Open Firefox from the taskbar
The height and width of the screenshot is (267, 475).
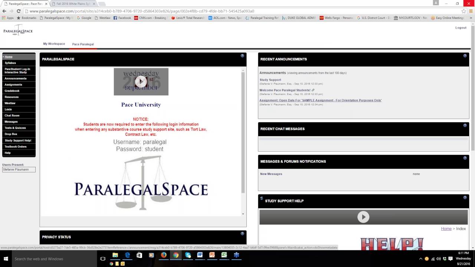(164, 255)
